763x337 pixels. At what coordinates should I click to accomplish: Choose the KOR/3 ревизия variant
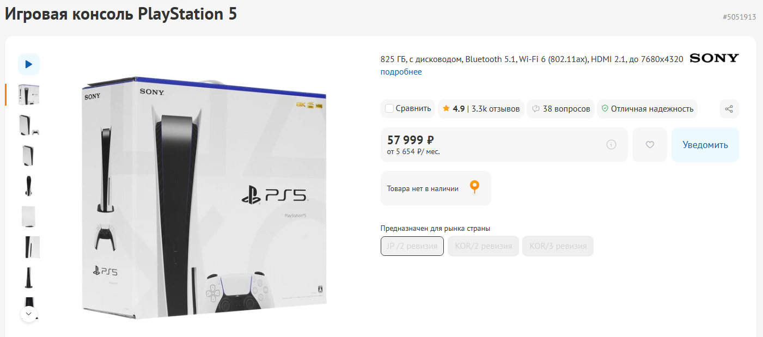tap(558, 246)
